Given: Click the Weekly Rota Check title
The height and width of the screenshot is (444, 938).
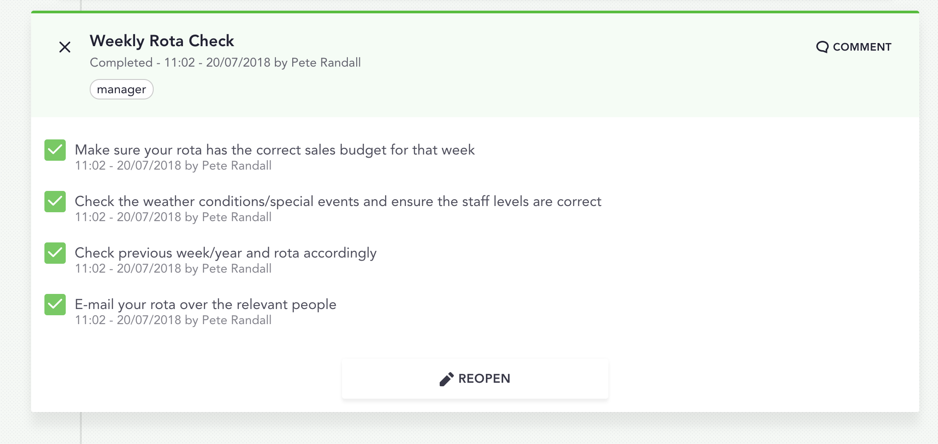Looking at the screenshot, I should tap(162, 41).
